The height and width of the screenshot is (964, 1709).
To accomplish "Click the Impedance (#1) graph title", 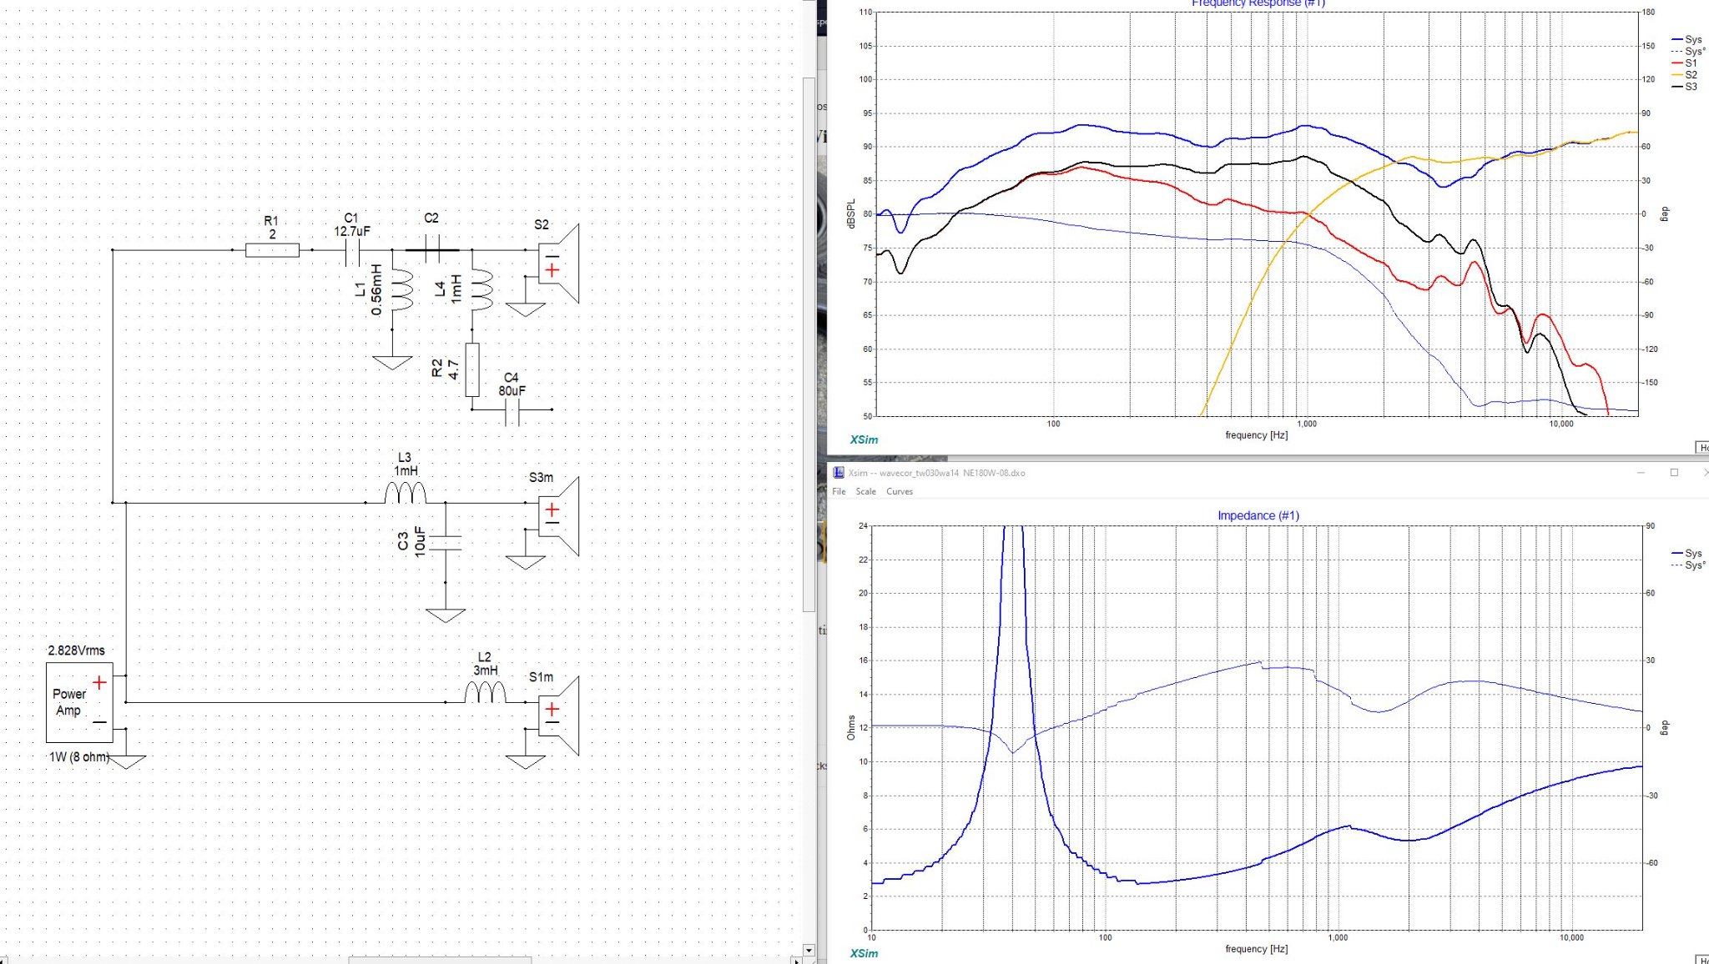I will coord(1258,515).
